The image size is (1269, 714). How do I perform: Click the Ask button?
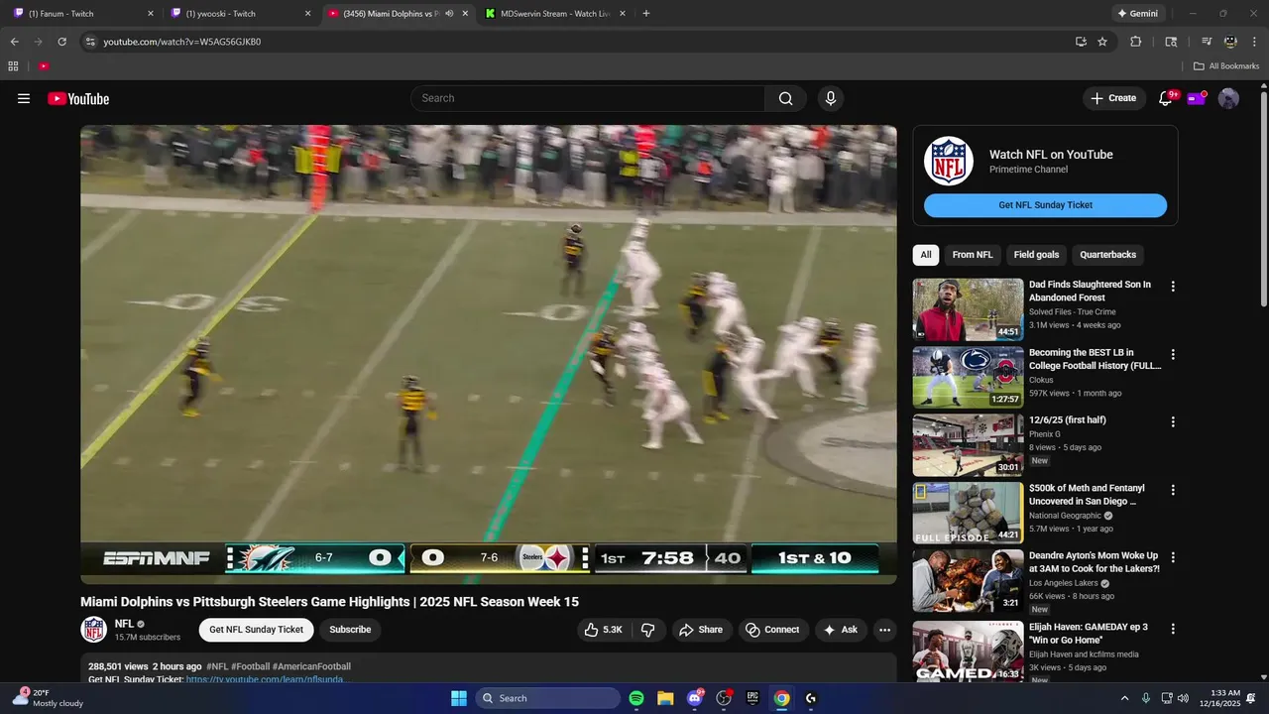click(x=841, y=630)
